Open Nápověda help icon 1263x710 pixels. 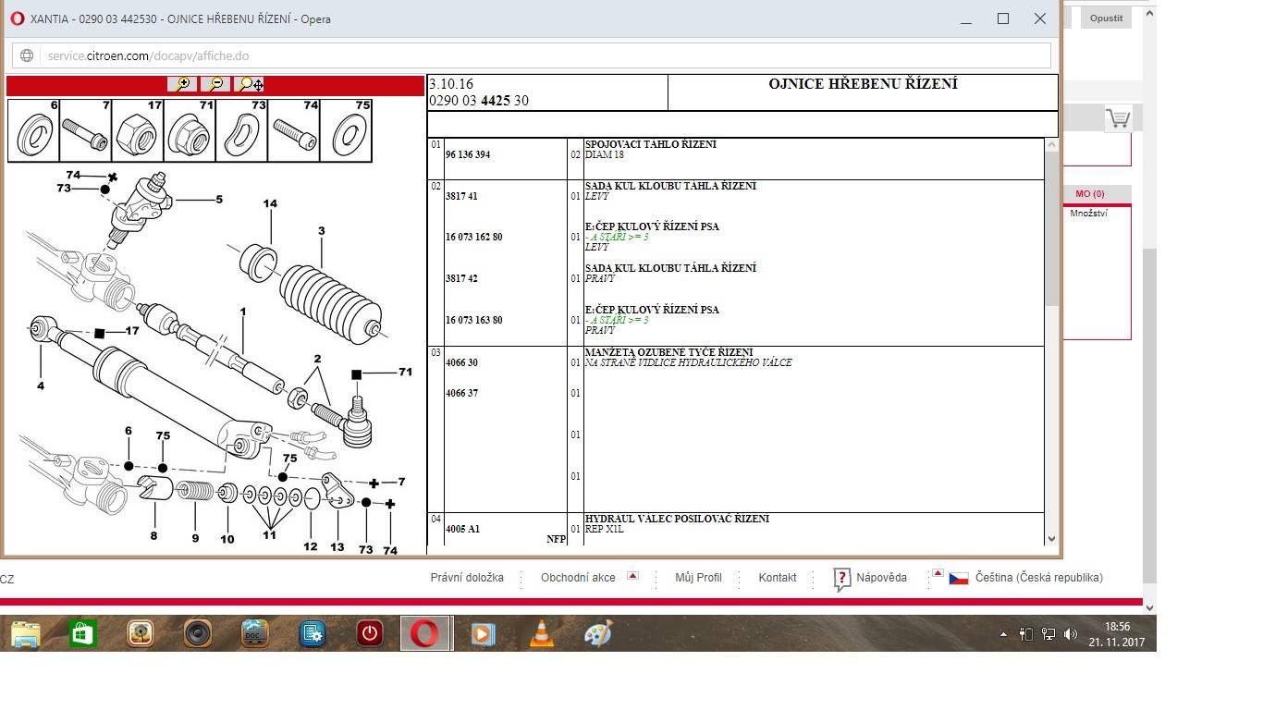point(841,579)
